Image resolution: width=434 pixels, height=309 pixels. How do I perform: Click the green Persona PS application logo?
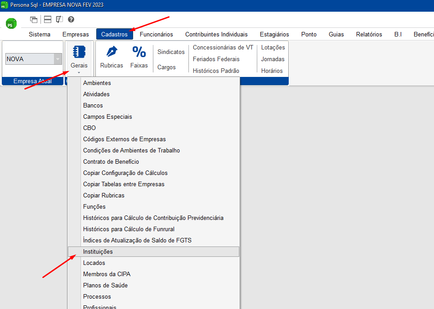point(11,24)
